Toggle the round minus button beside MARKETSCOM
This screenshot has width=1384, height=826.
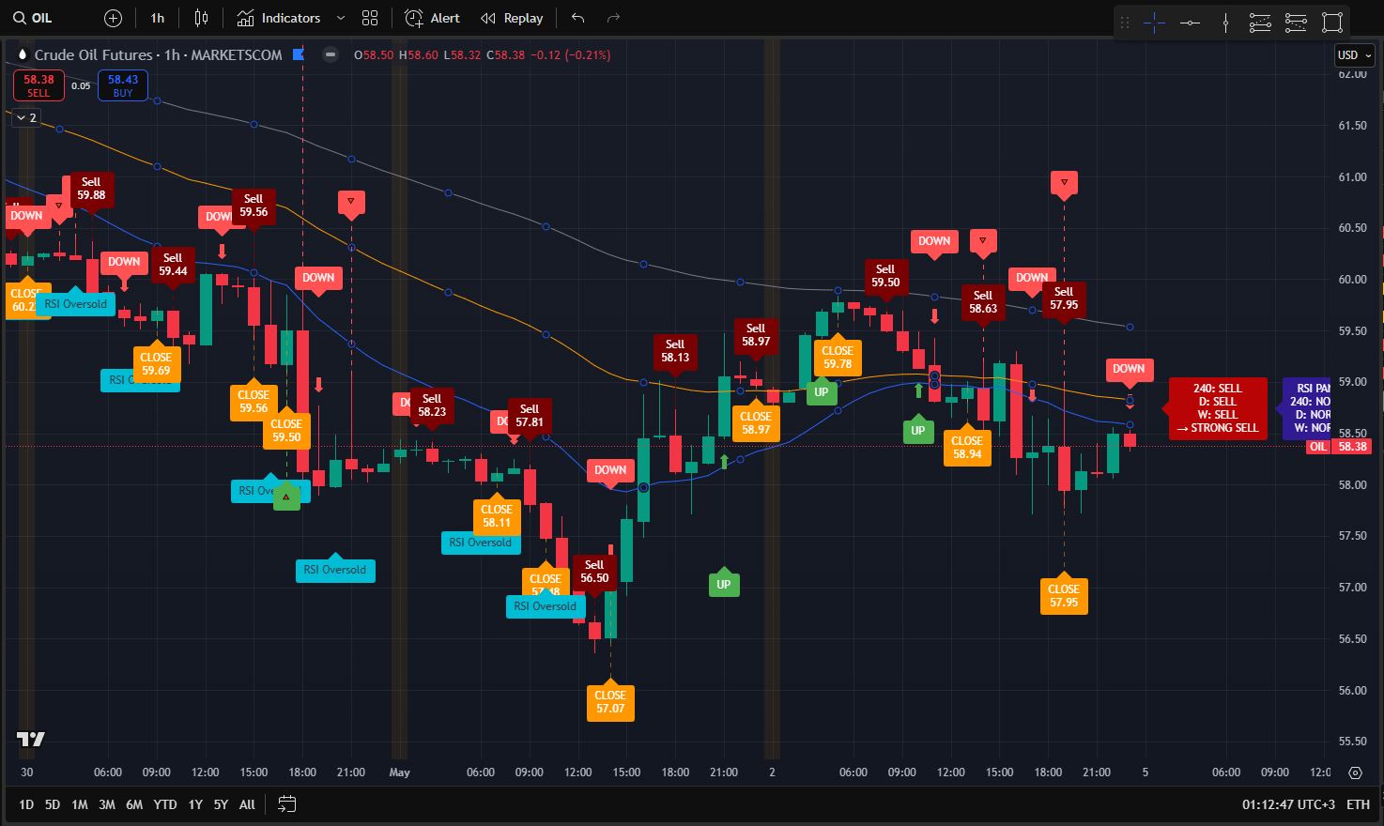[331, 54]
